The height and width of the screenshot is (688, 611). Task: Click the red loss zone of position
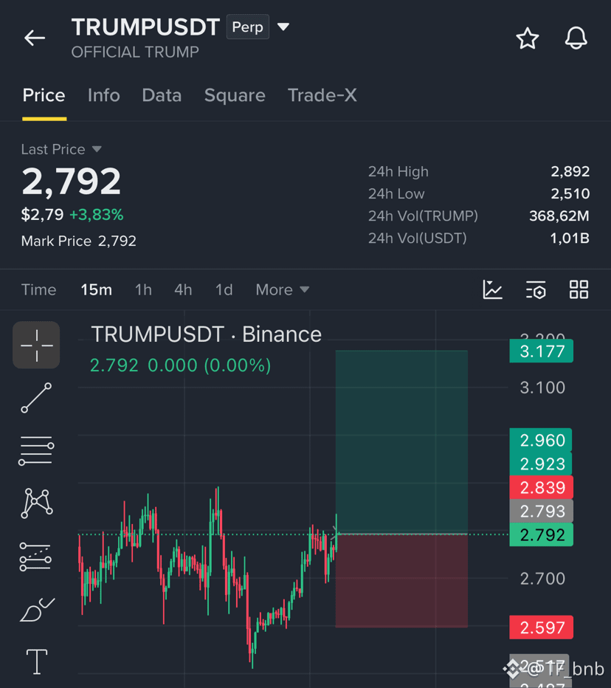[x=401, y=581]
